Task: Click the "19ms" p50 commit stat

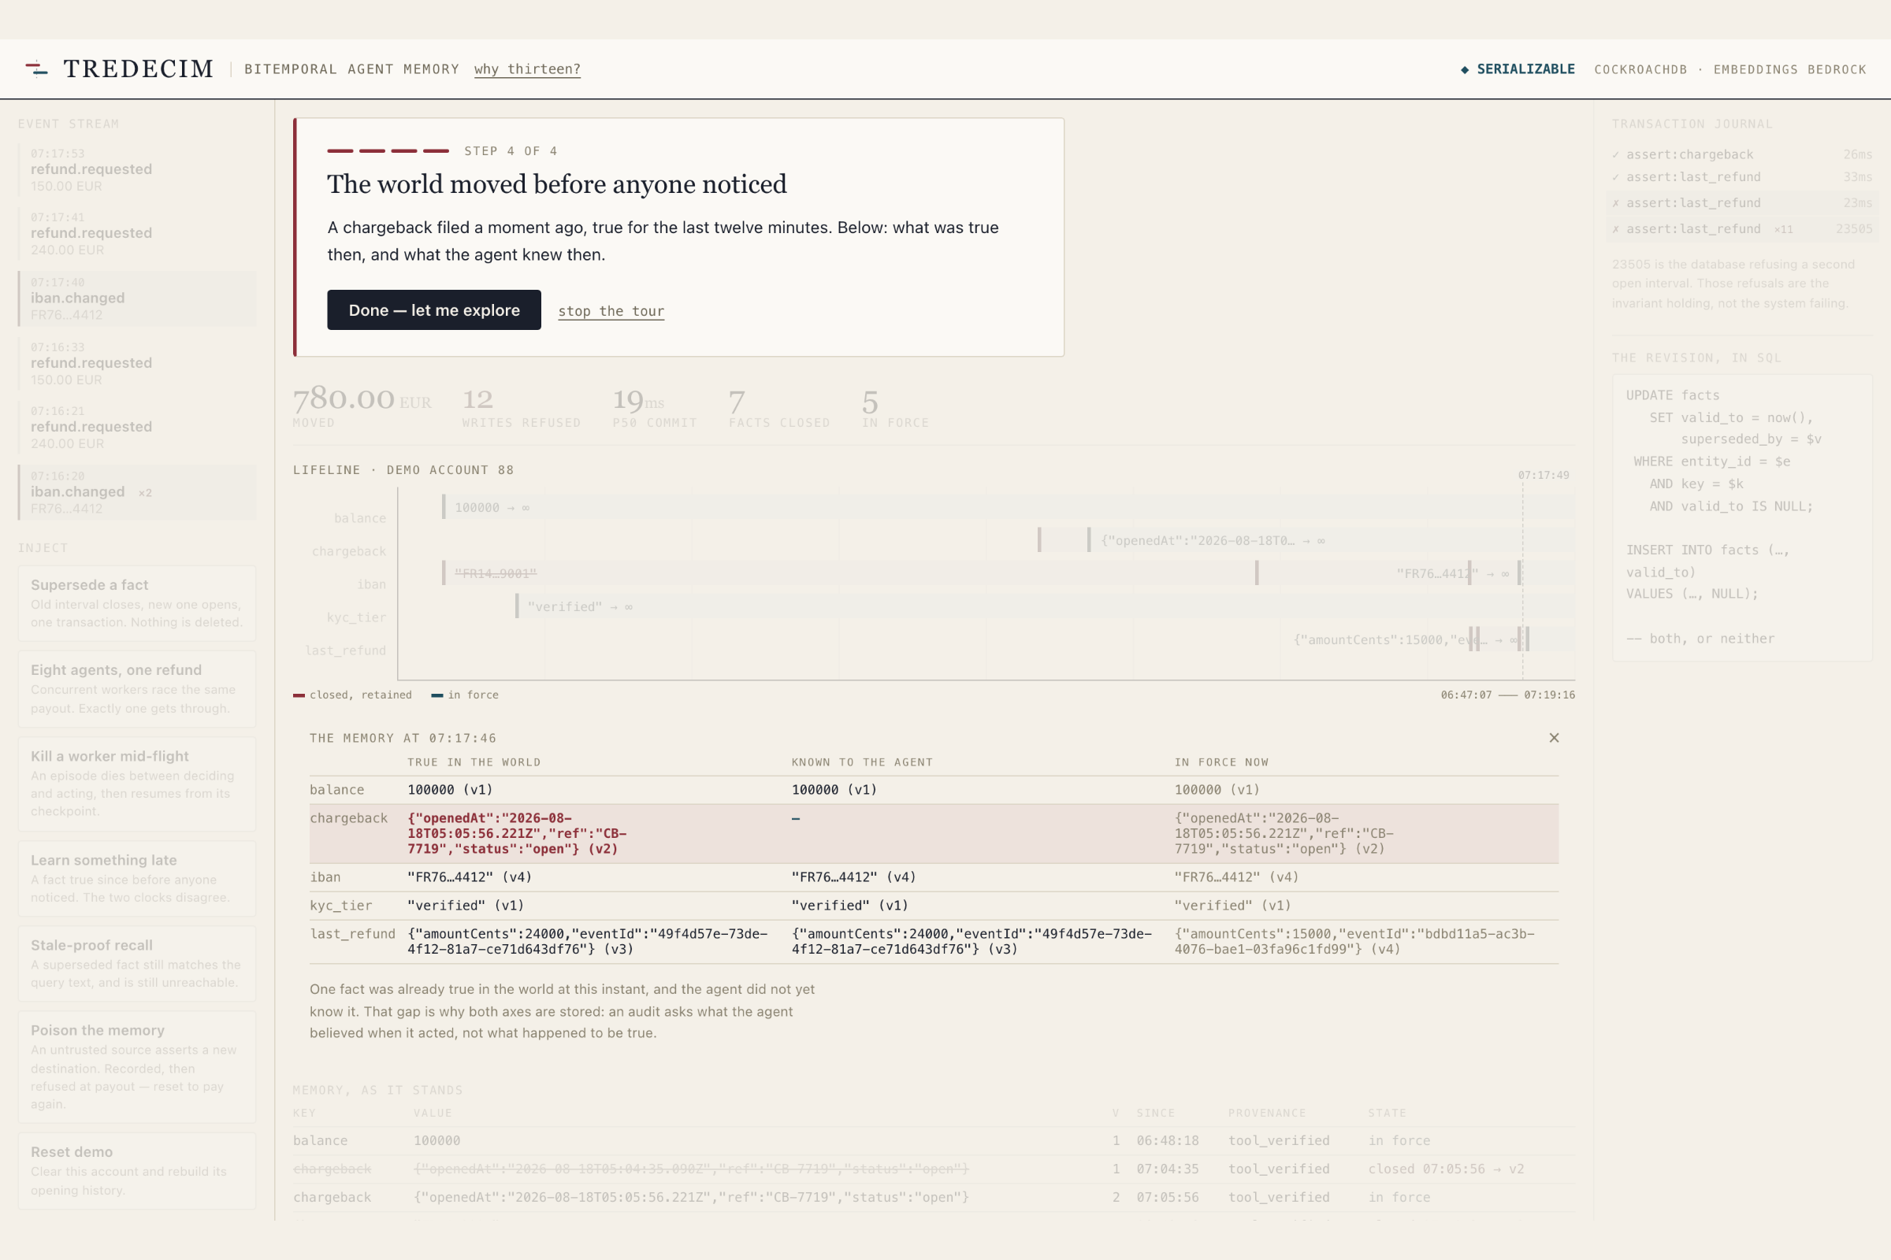Action: [x=655, y=406]
